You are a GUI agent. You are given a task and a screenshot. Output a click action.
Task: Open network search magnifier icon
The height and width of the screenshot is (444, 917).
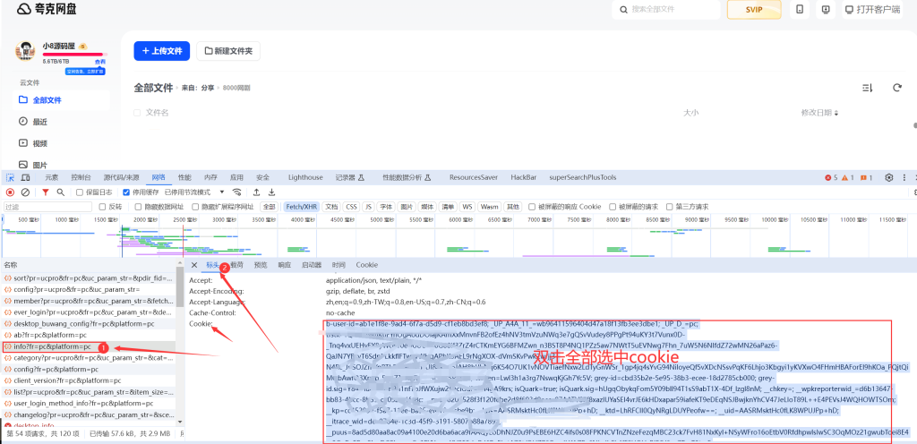tap(61, 192)
